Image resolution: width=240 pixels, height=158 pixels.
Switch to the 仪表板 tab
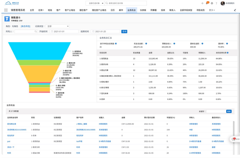tap(143, 10)
